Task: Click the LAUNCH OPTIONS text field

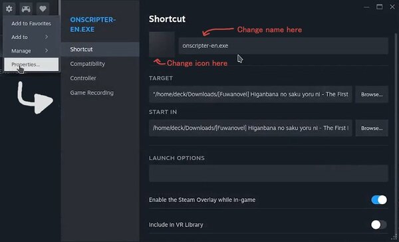Action: [269, 174]
